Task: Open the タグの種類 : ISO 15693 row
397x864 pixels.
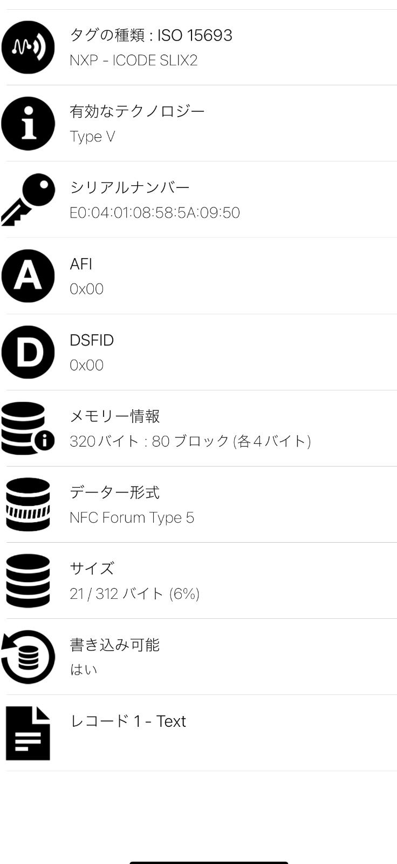Action: point(151,36)
